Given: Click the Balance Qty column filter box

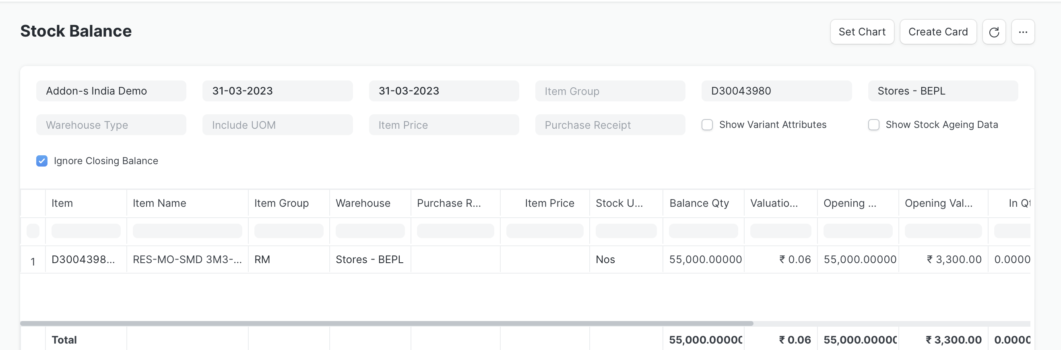Looking at the screenshot, I should (704, 231).
